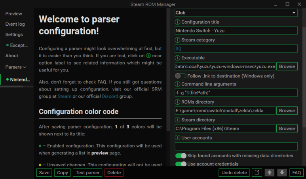The width and height of the screenshot is (306, 179).
Task: Collapse the Parsers section in sidebar
Action: point(16,67)
